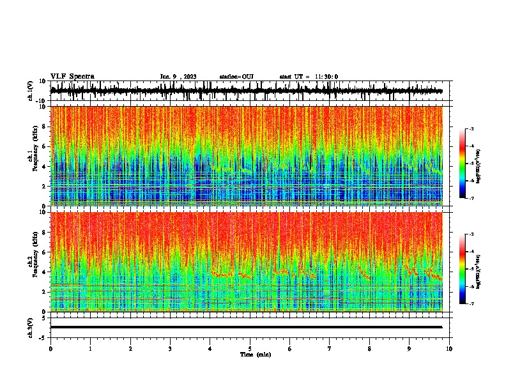The height and width of the screenshot is (391, 506).
Task: Click the time axis tick label "3"
Action: (x=170, y=349)
